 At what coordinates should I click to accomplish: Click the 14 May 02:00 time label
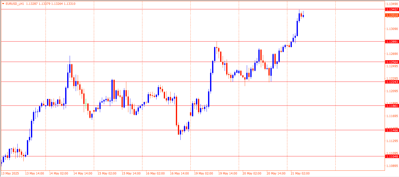point(59,173)
